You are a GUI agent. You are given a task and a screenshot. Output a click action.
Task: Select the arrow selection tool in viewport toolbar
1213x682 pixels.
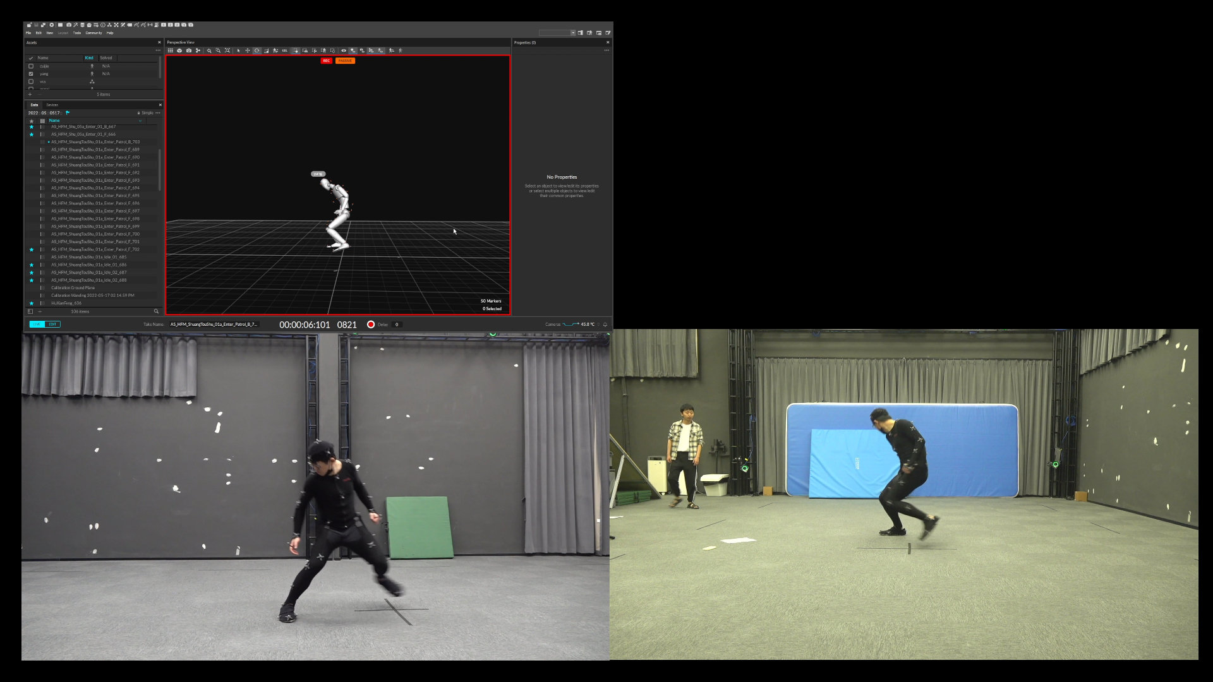click(x=239, y=51)
